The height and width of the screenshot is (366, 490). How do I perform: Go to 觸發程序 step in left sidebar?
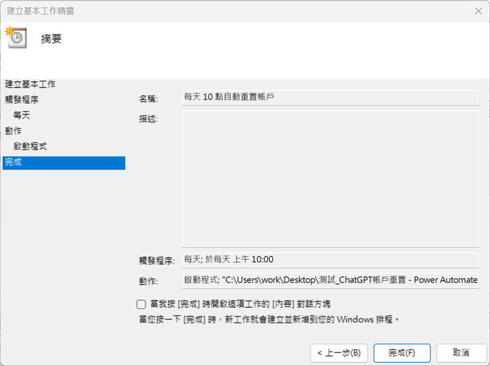coord(22,100)
